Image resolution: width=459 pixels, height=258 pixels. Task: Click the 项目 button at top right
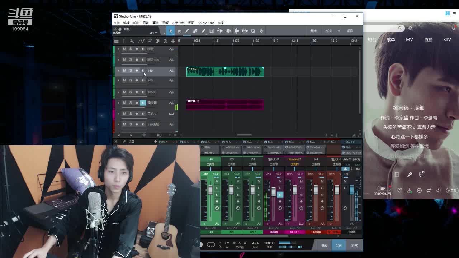click(x=350, y=31)
